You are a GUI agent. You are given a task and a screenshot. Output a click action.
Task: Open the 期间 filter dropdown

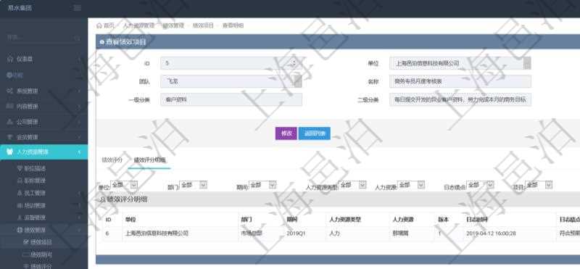coord(262,185)
